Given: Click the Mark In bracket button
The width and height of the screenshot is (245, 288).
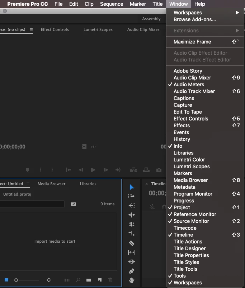Looking at the screenshot, I should click(x=41, y=170).
